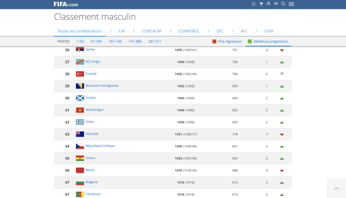Switch to the CONMEBOL tab
This screenshot has height=198, width=346.
pyautogui.click(x=189, y=31)
